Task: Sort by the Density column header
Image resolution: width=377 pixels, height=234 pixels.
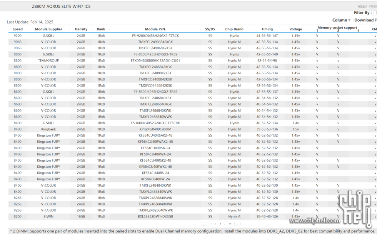Action: (x=81, y=29)
